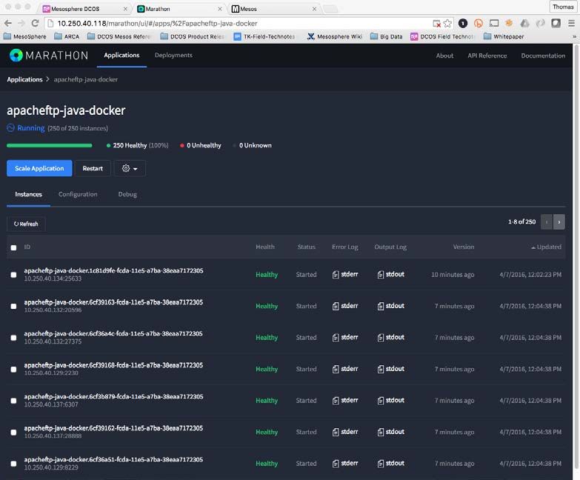The image size is (580, 480).
Task: Go to previous page of instances
Action: [x=547, y=222]
